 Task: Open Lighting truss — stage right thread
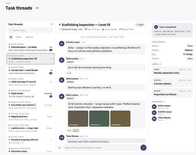pos(30,128)
